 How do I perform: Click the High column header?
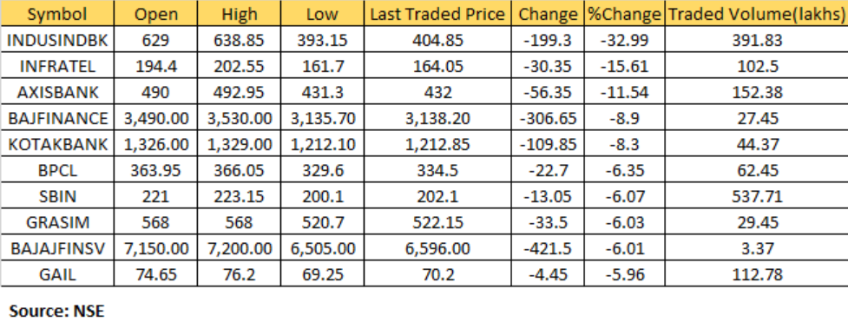click(239, 14)
